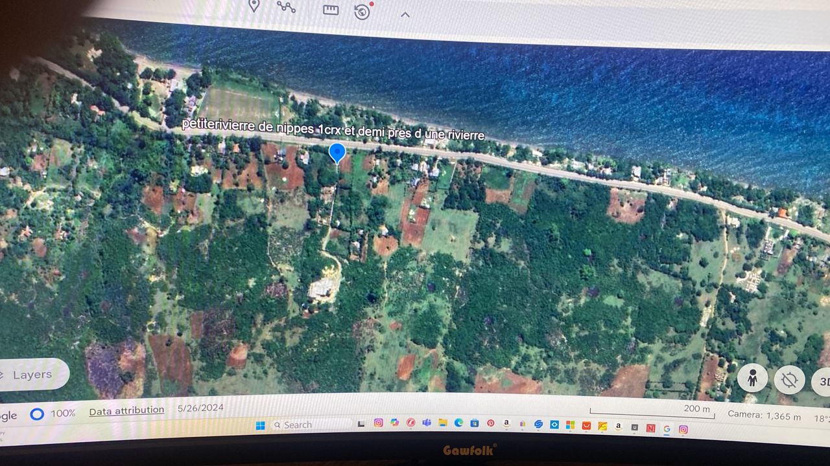Viewport: 830px width, 466px height.
Task: Open the Windows Start menu
Action: [260, 425]
